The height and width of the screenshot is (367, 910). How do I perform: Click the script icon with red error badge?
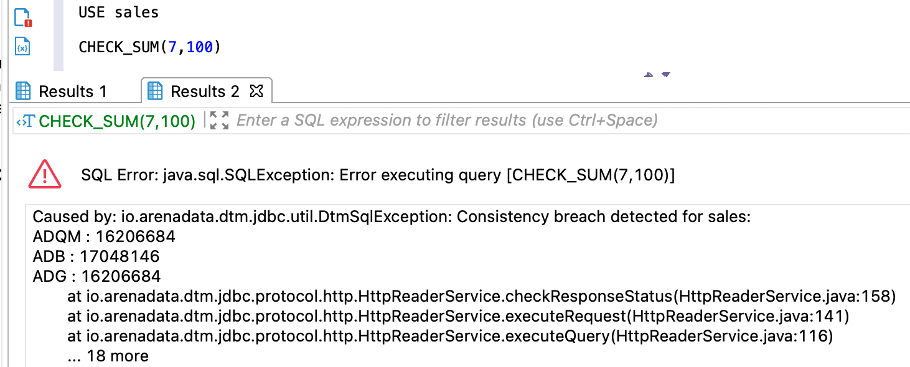23,17
